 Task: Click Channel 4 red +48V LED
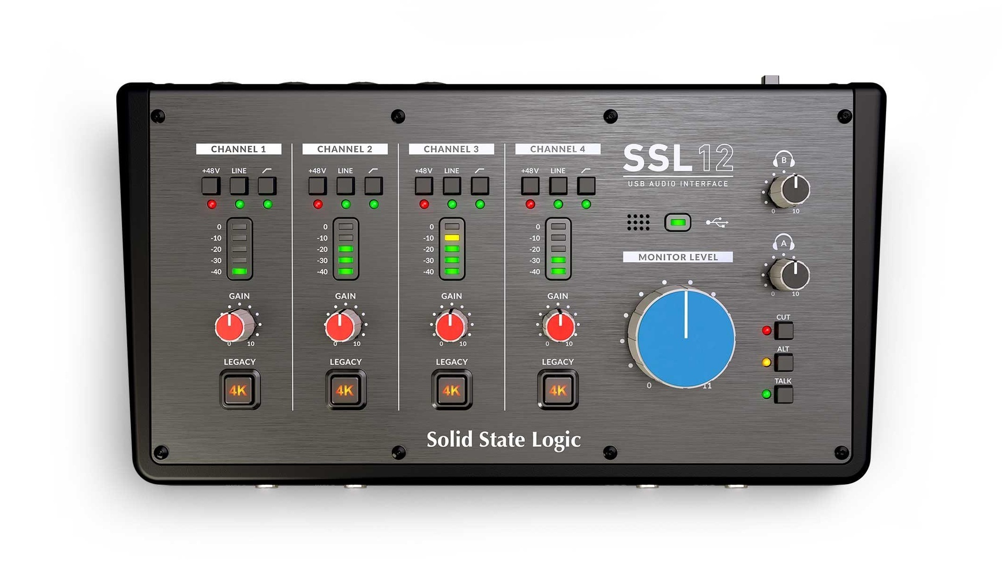pyautogui.click(x=530, y=204)
